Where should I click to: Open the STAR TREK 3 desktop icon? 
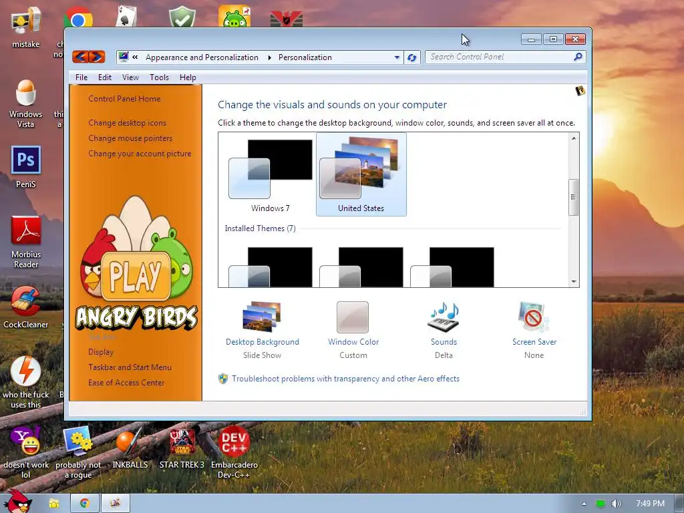pyautogui.click(x=182, y=447)
